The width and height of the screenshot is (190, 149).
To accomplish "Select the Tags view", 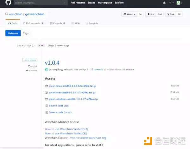I will coord(26,33).
